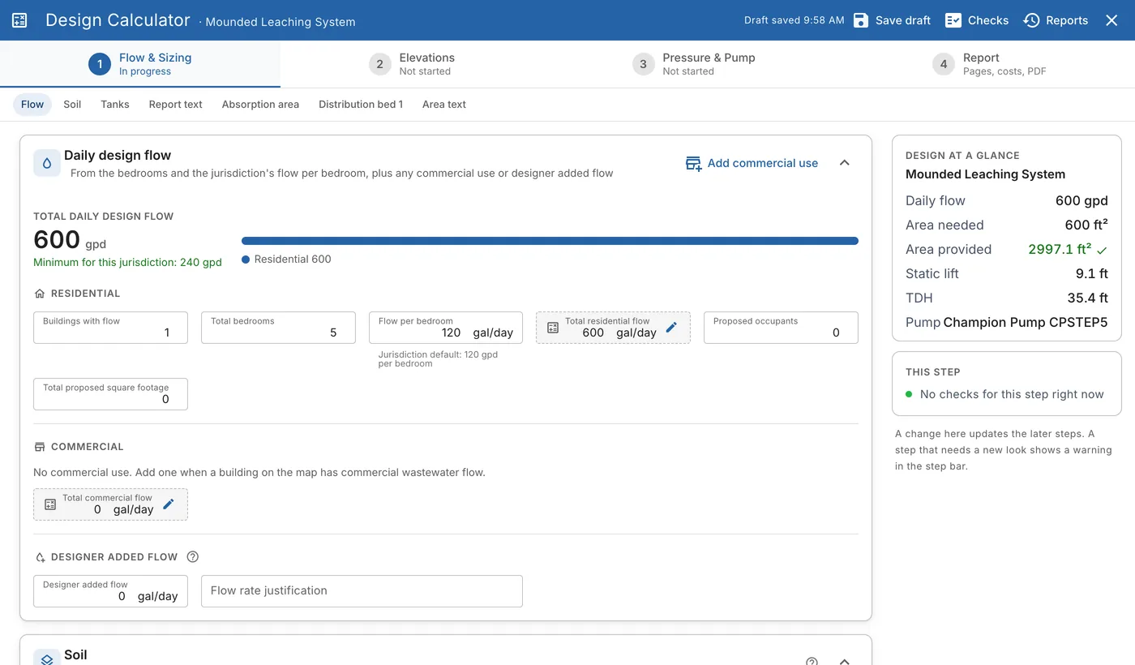
Task: Click the Proposed occupants field
Action: coord(781,328)
